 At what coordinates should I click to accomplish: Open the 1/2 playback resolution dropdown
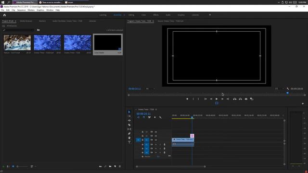tap(279, 88)
